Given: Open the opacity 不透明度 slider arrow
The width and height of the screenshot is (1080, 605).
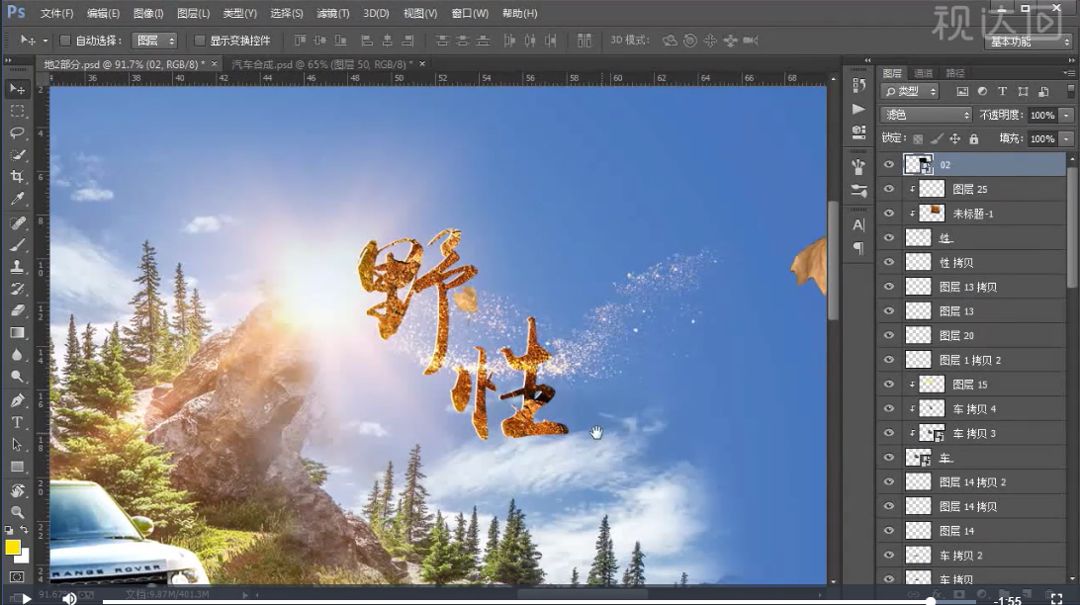Looking at the screenshot, I should [1067, 115].
